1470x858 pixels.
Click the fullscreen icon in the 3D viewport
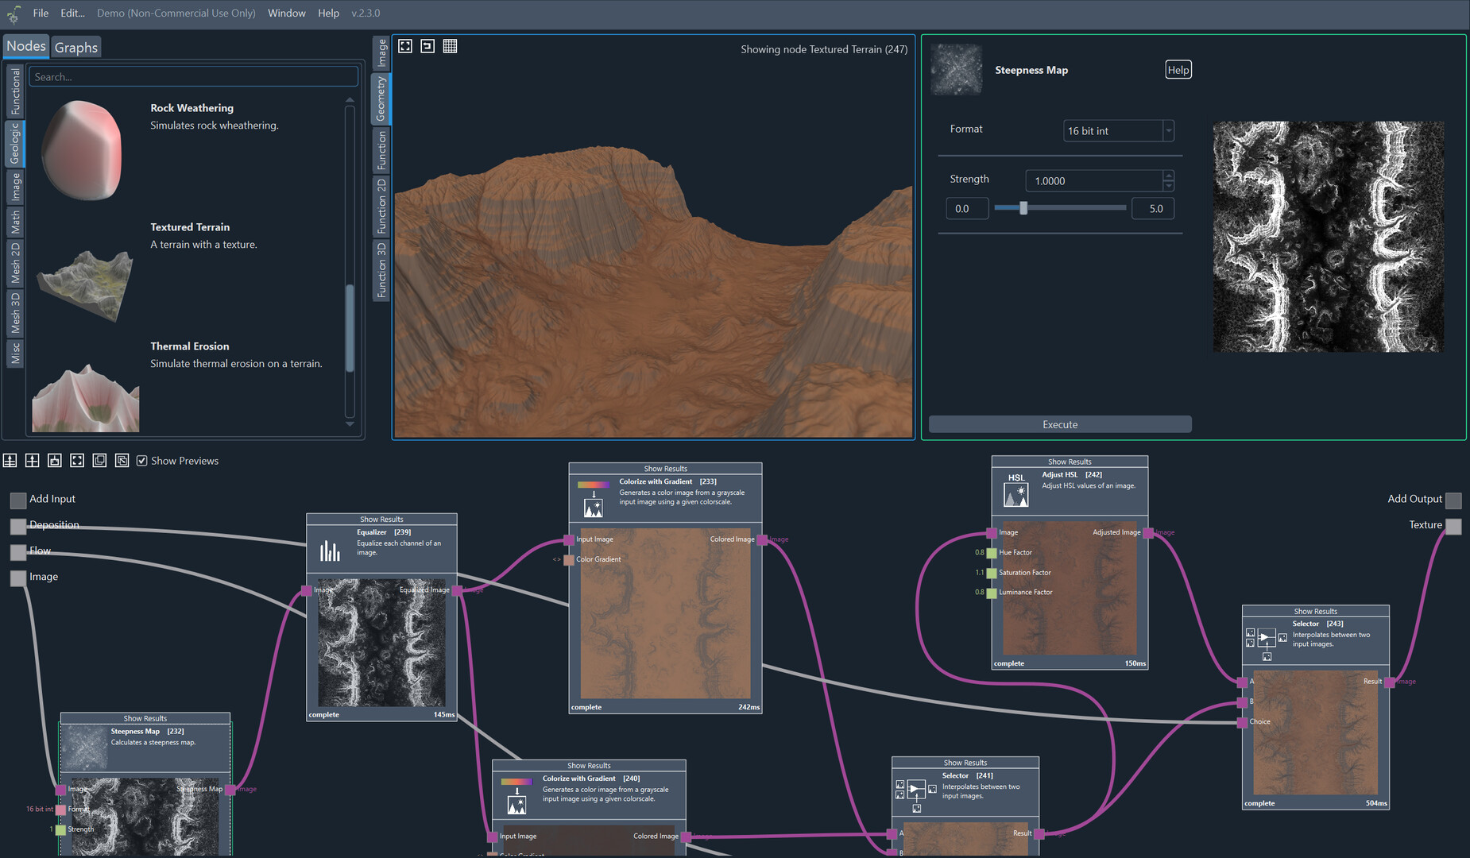[x=405, y=46]
